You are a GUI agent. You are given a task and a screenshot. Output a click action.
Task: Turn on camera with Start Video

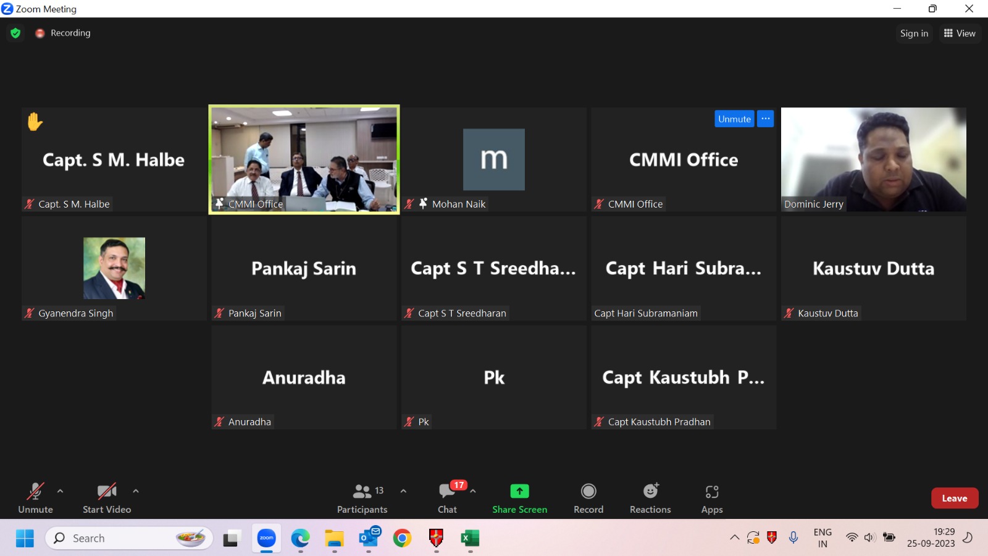pos(107,498)
